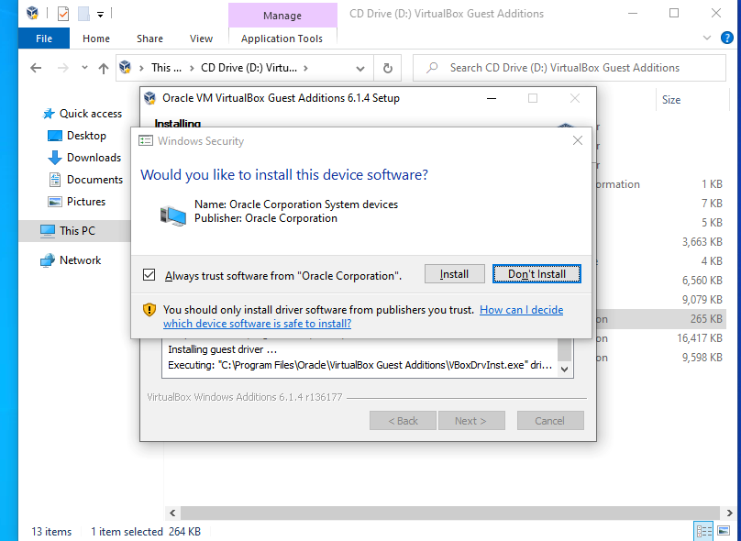Screen dimensions: 741x541
Task: Switch to Details view using status bar icon
Action: [703, 531]
